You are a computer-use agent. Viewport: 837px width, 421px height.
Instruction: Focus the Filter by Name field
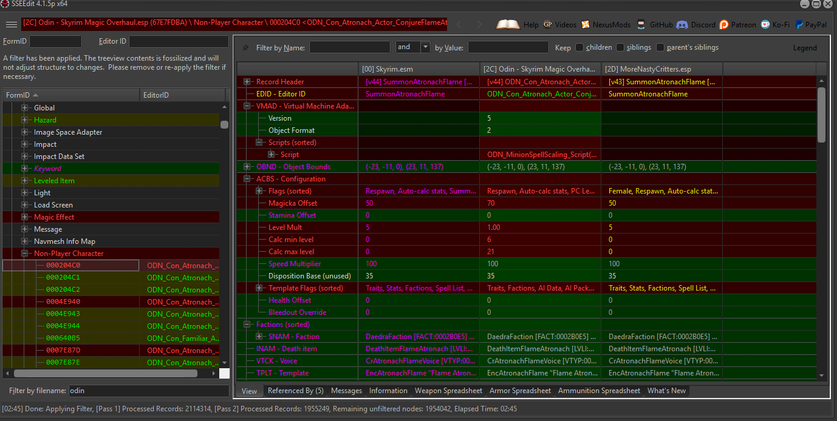click(x=350, y=47)
